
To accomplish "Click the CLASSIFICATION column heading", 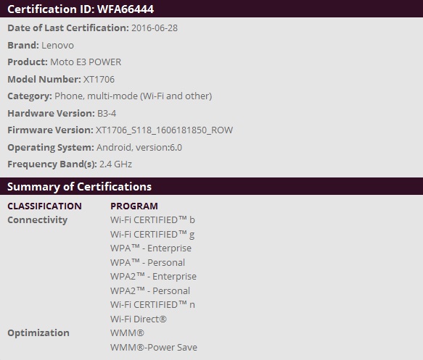I will pos(44,206).
